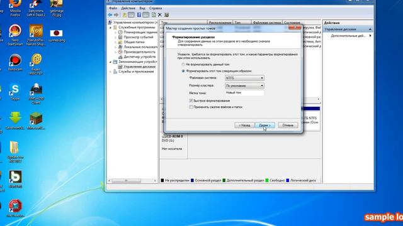Click the Refresh toolbar icon

coord(154,15)
